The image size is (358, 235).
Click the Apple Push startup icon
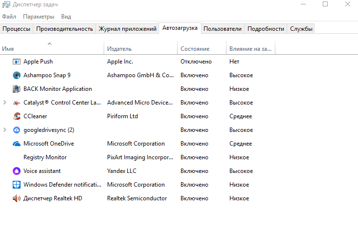(17, 62)
